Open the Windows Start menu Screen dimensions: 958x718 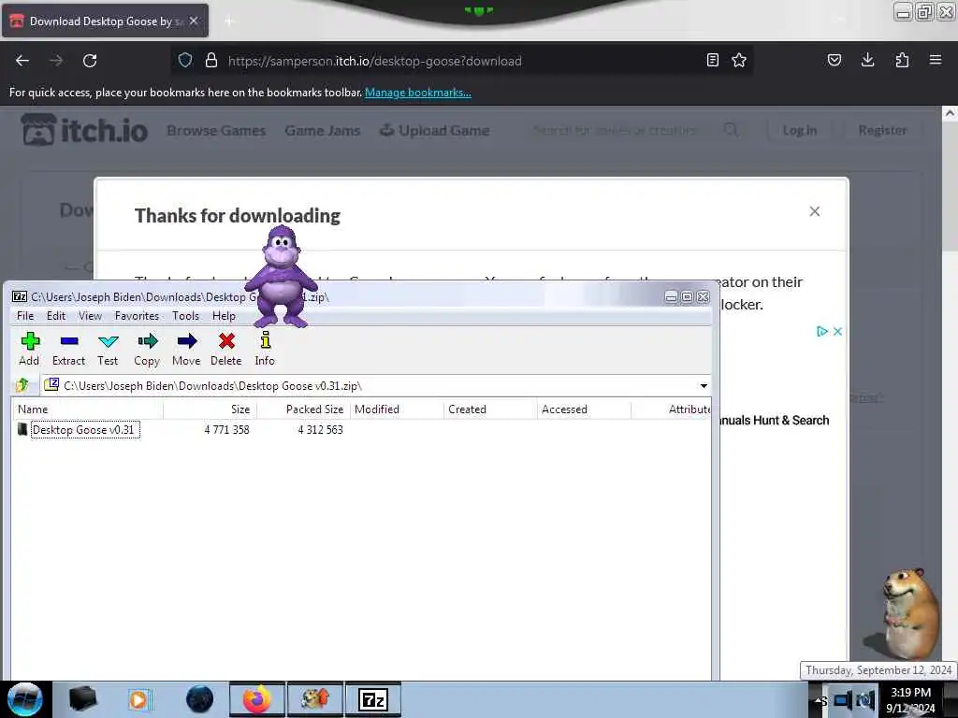coord(25,699)
